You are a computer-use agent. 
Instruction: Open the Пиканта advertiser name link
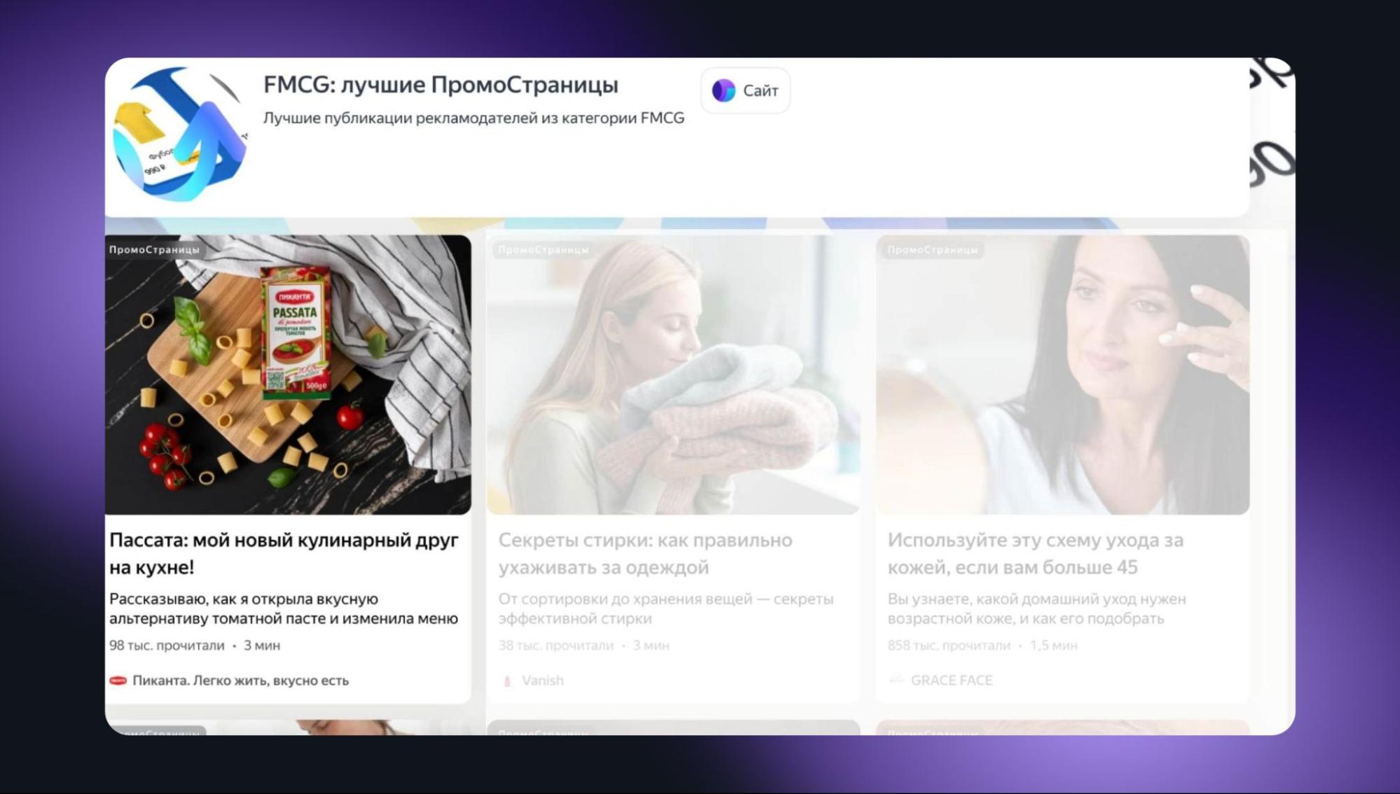(x=240, y=681)
